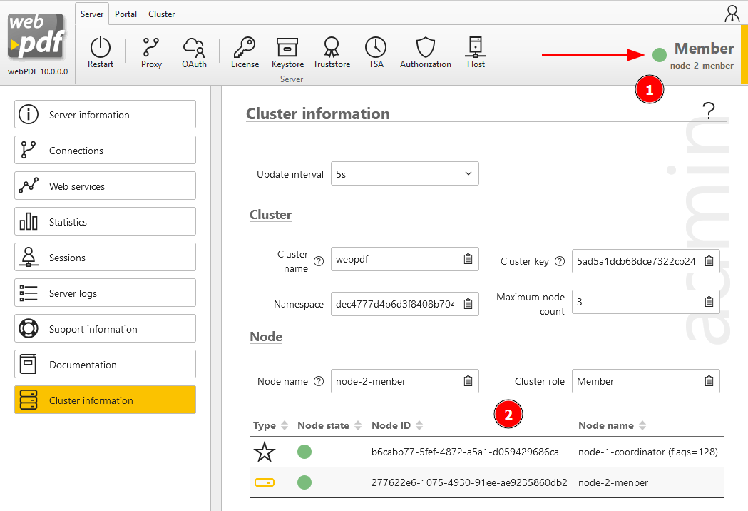Open the user profile icon top right

732,14
